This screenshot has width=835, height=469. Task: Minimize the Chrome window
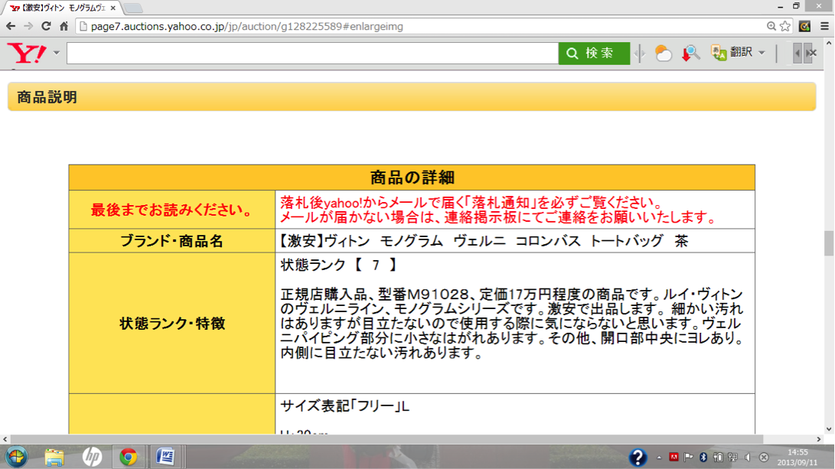(780, 6)
